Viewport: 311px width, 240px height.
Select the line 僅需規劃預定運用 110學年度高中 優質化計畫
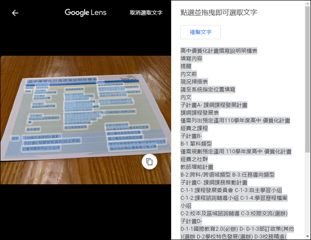(236, 152)
